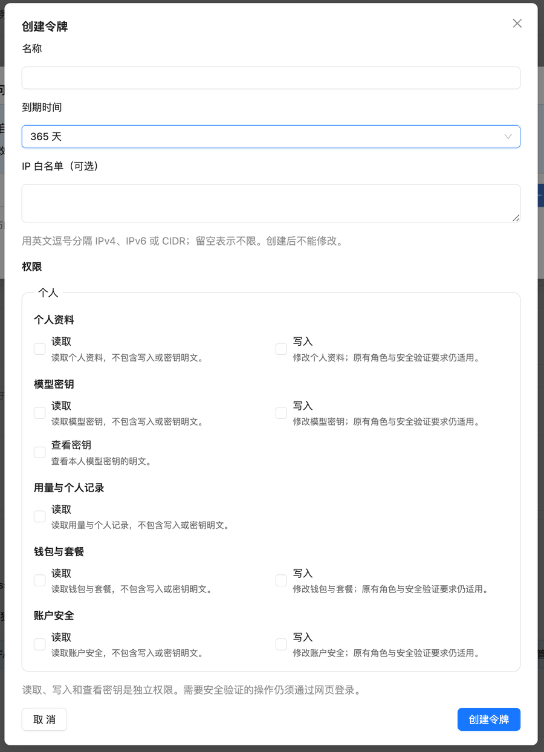The image size is (544, 752).
Task: Check 账户安全 读取 checkbox
Action: tap(39, 644)
